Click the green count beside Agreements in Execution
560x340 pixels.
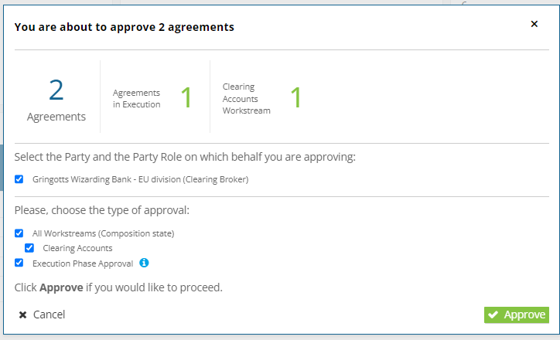coord(186,97)
